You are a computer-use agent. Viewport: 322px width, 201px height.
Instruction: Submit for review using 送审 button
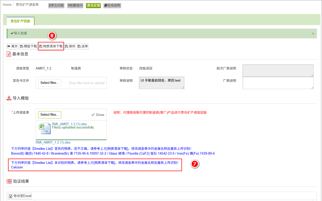(83, 46)
